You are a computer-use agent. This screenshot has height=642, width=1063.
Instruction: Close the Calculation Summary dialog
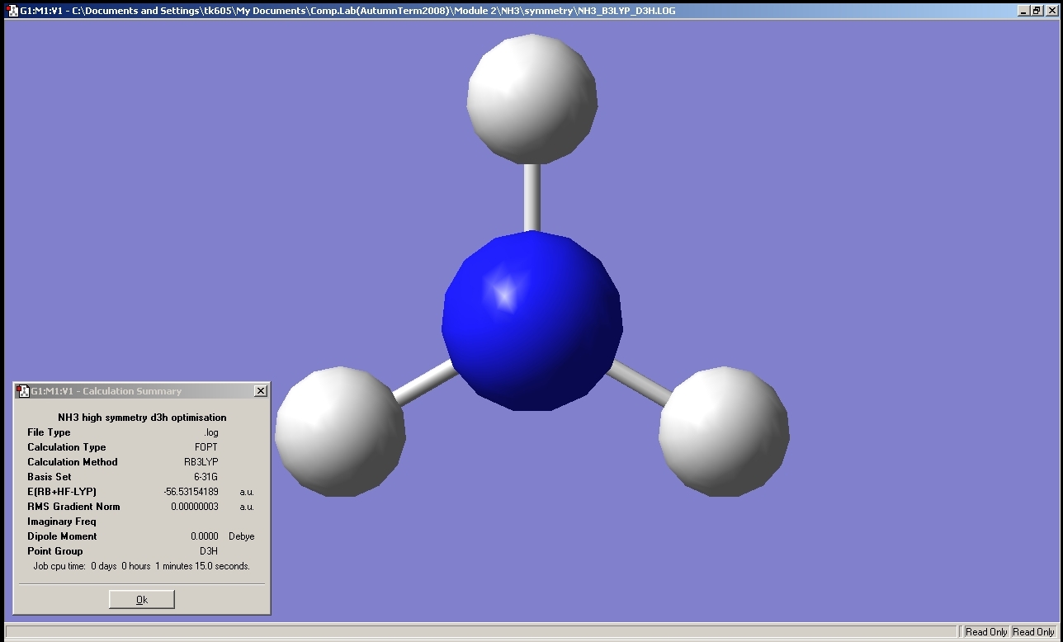pyautogui.click(x=261, y=391)
